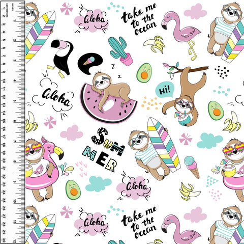The height and width of the screenshot is (244, 244).
Task: Select the cluster of turquoise triangles
Action: [x=212, y=181]
